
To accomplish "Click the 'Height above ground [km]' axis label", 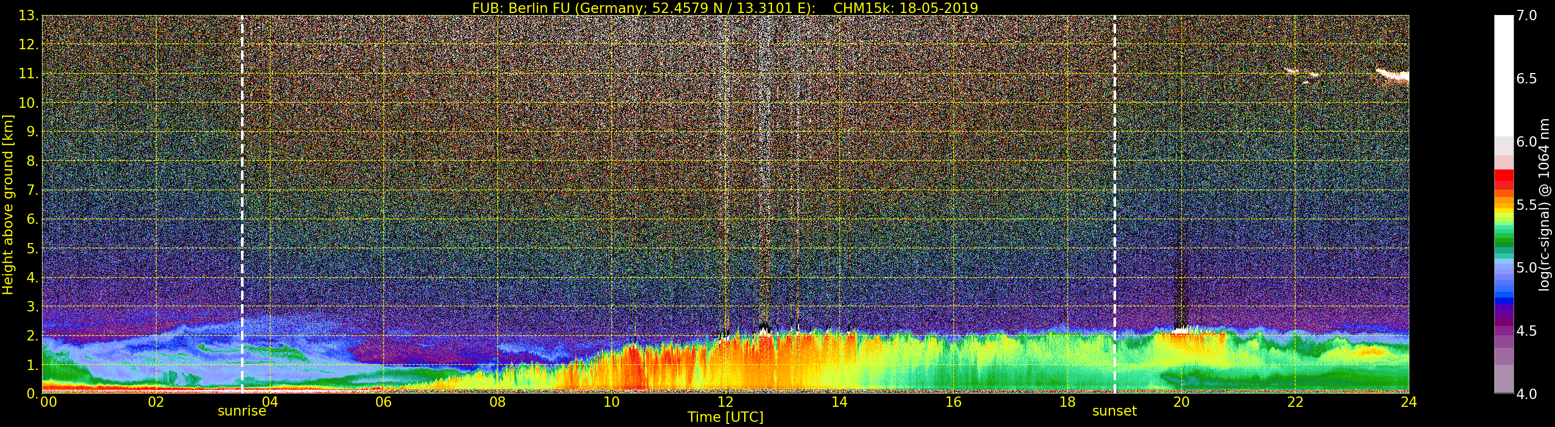I will pyautogui.click(x=8, y=204).
